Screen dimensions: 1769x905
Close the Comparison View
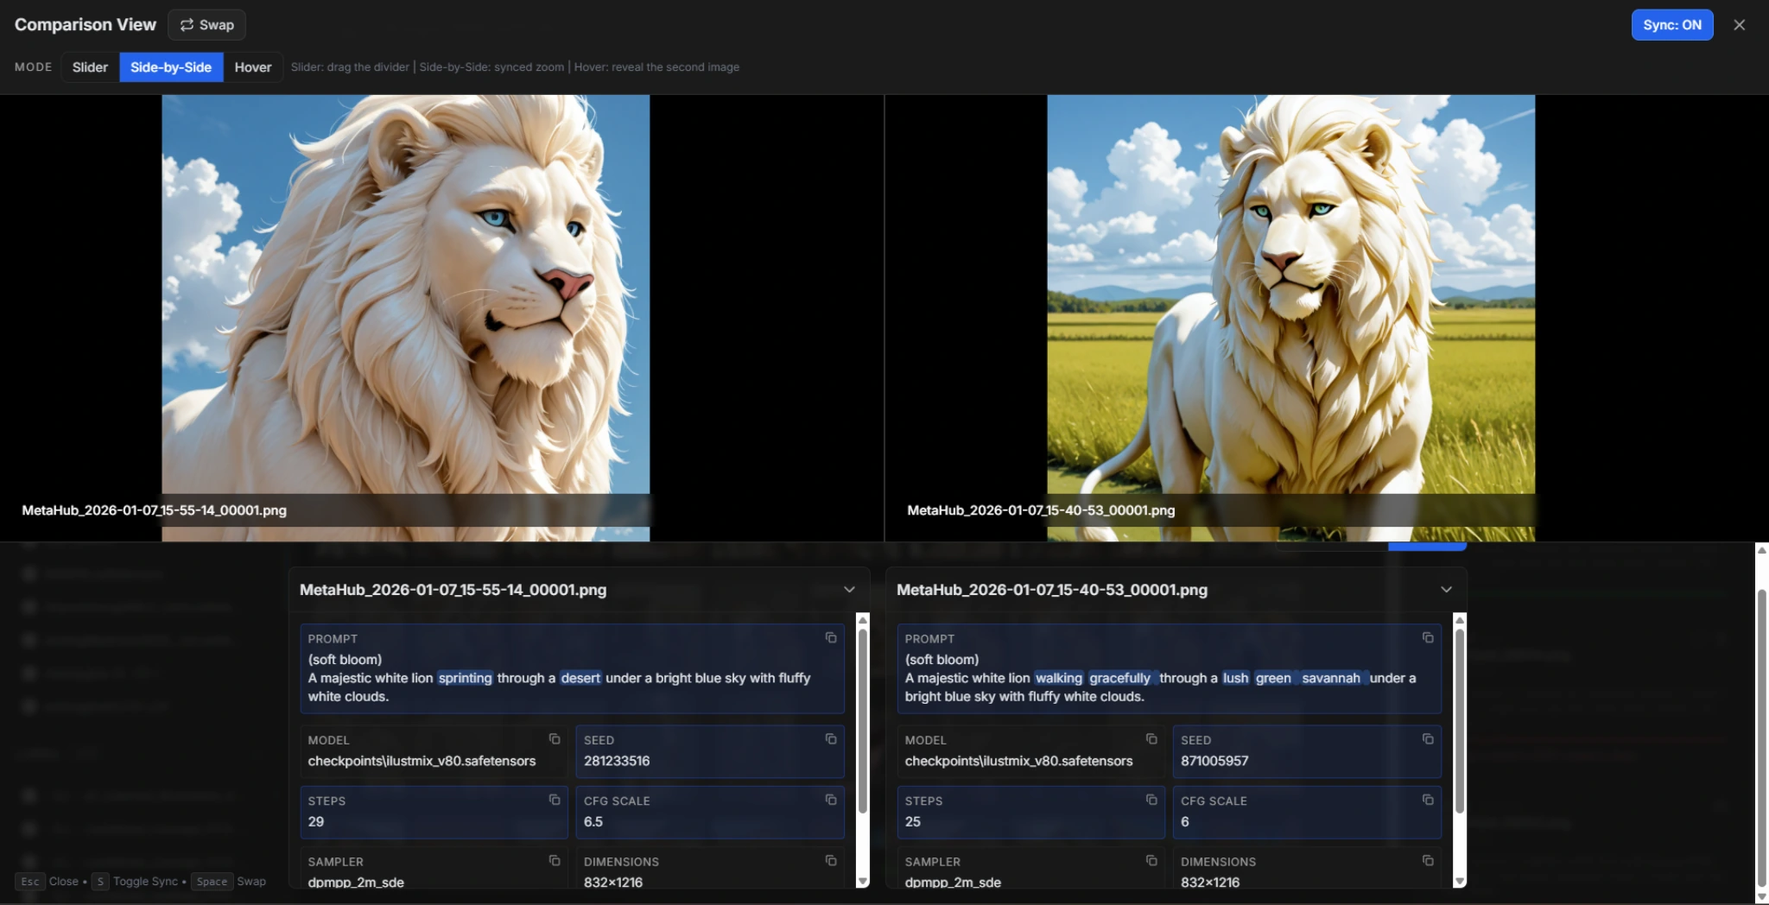point(1739,24)
